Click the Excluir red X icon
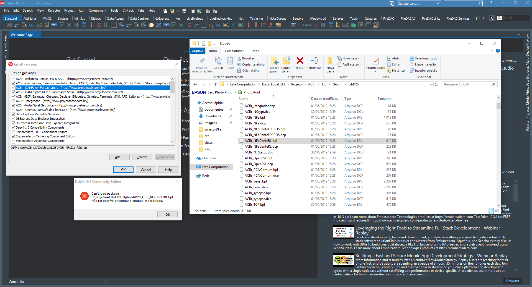 coord(300,61)
